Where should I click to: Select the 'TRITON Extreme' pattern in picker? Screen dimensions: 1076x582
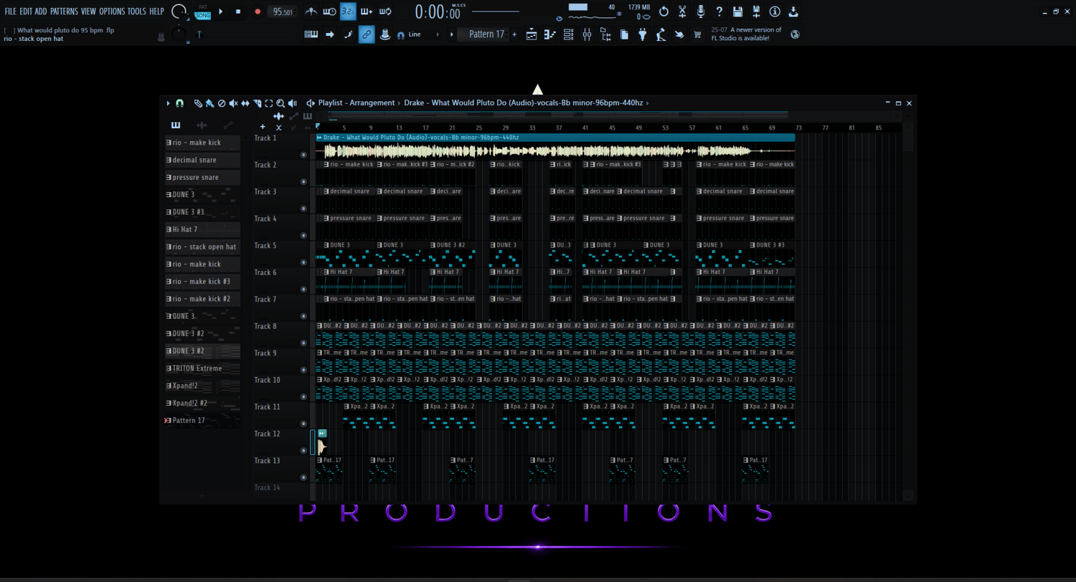click(202, 368)
